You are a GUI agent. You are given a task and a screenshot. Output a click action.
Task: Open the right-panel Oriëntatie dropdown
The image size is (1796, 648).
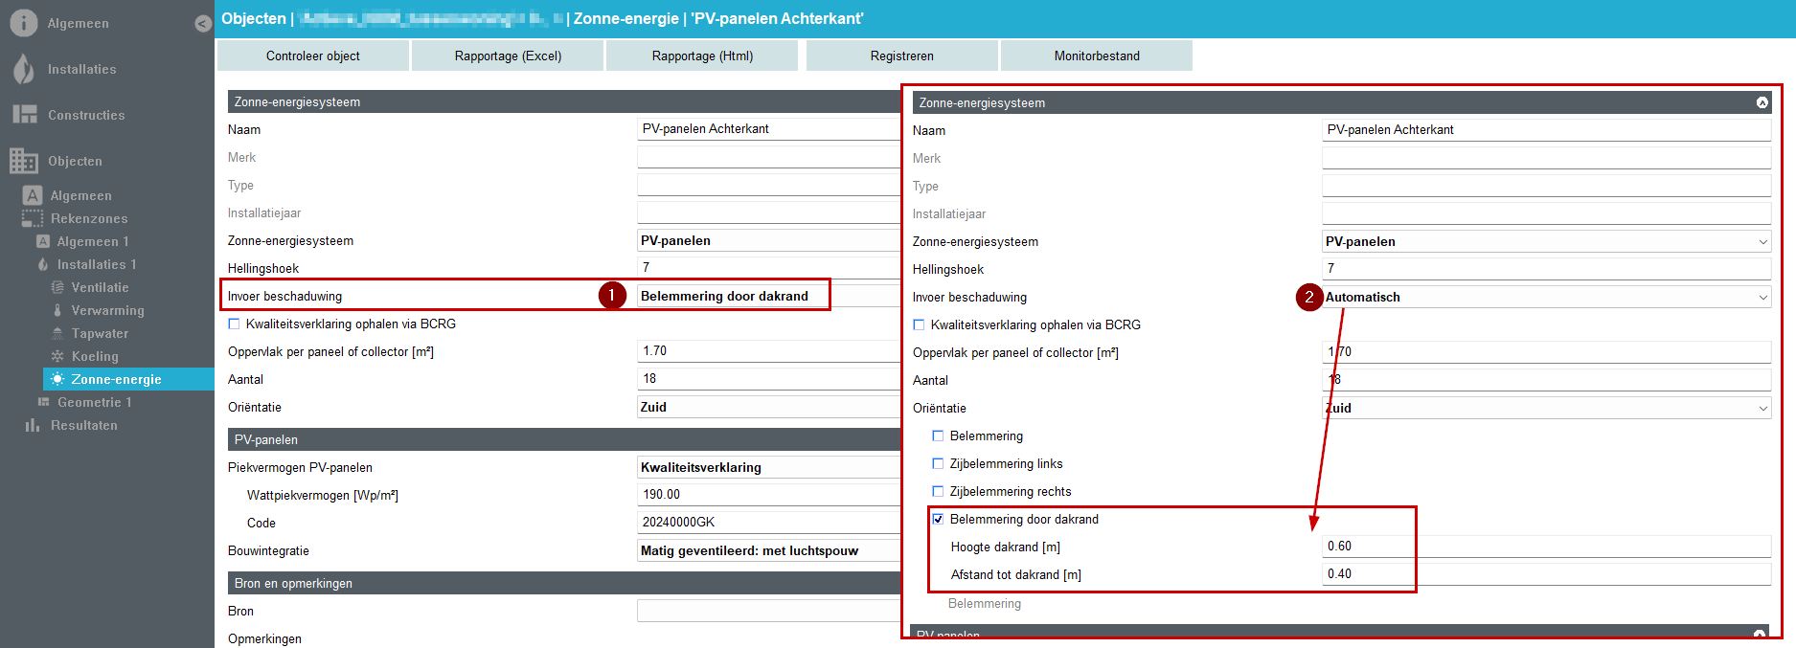tap(1545, 408)
